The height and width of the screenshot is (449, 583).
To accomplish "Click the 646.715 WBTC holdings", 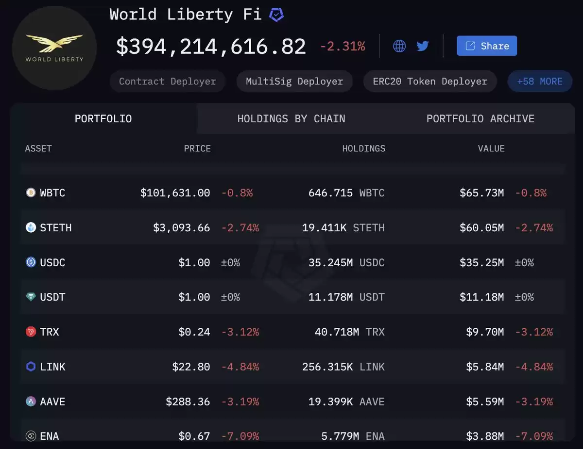I will [346, 192].
